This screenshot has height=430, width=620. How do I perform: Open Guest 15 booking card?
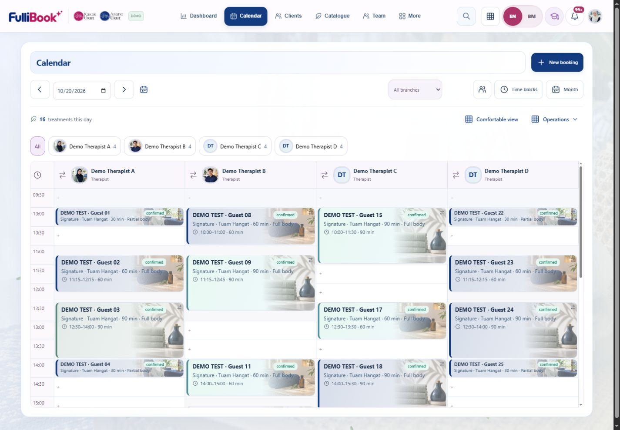(382, 235)
